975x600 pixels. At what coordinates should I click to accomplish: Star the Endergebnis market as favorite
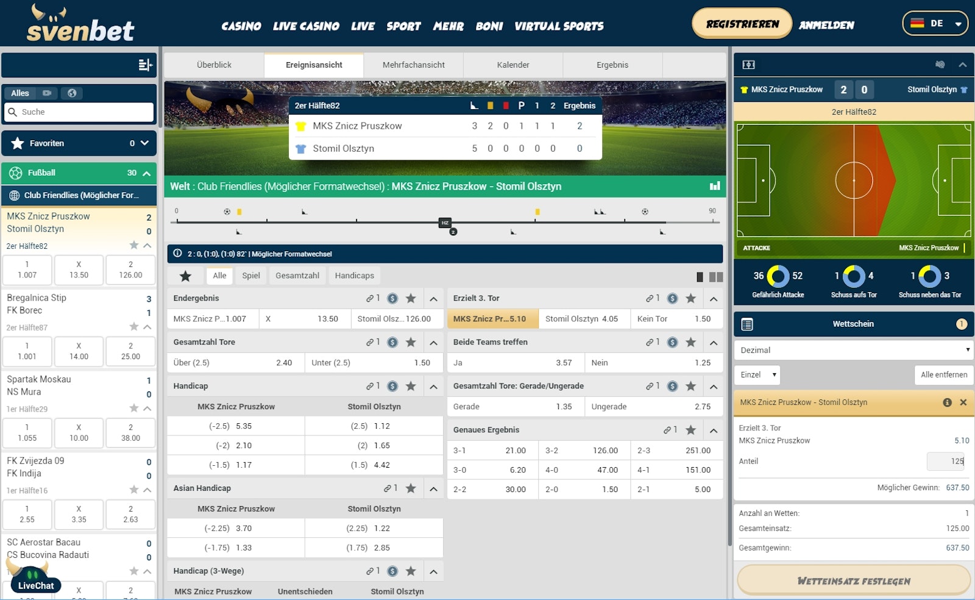[411, 298]
